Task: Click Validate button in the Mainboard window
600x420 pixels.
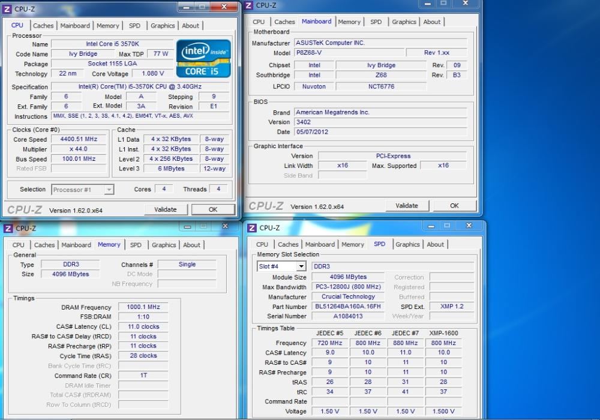Action: [407, 206]
